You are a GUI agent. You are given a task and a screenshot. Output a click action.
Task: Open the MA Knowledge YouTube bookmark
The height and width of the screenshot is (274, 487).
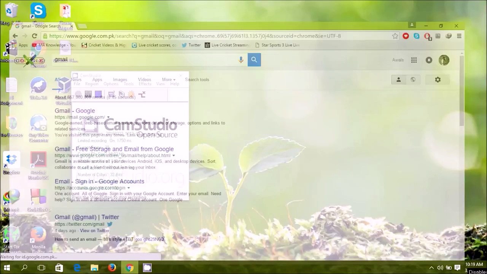coord(54,45)
